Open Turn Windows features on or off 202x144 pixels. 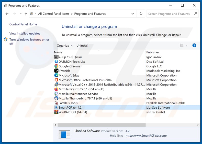click(x=29, y=41)
